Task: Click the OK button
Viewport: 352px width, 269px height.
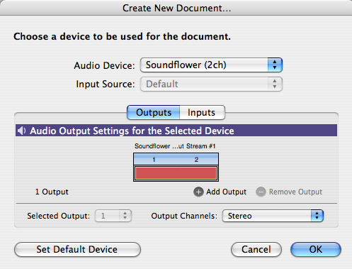Action: click(316, 249)
